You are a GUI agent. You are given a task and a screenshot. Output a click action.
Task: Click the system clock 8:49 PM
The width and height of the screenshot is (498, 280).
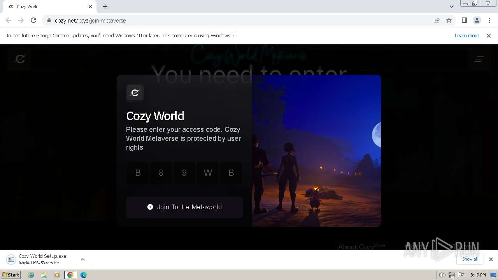coord(478,275)
